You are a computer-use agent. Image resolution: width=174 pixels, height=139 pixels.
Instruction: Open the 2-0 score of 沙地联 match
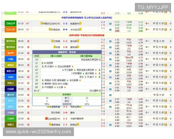(65, 113)
